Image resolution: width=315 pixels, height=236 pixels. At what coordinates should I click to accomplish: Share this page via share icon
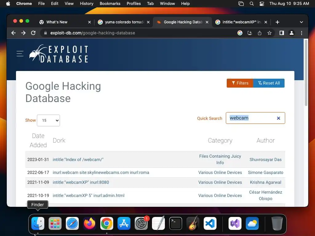(x=260, y=33)
